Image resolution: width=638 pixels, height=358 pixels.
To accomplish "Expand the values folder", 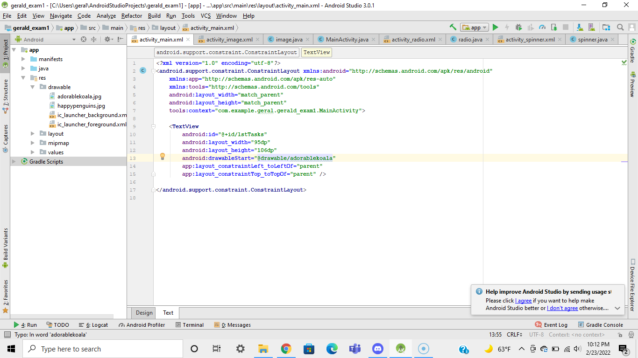I will tap(33, 152).
